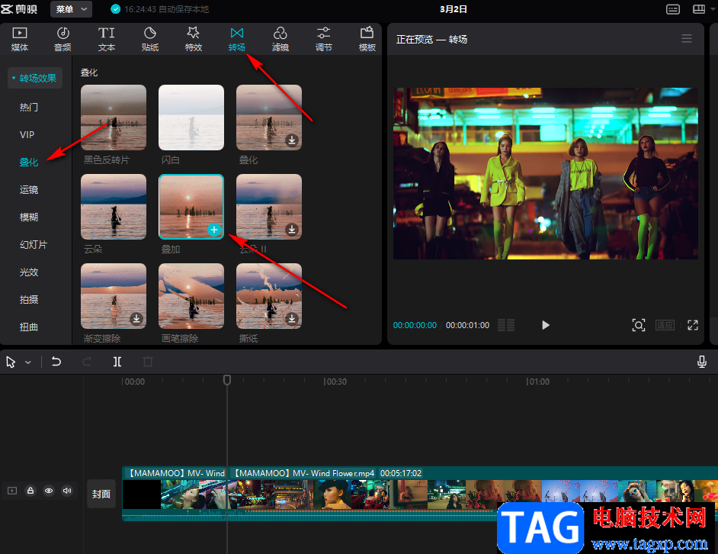The image size is (718, 554).
Task: Mute the main video track audio
Action: [x=67, y=491]
